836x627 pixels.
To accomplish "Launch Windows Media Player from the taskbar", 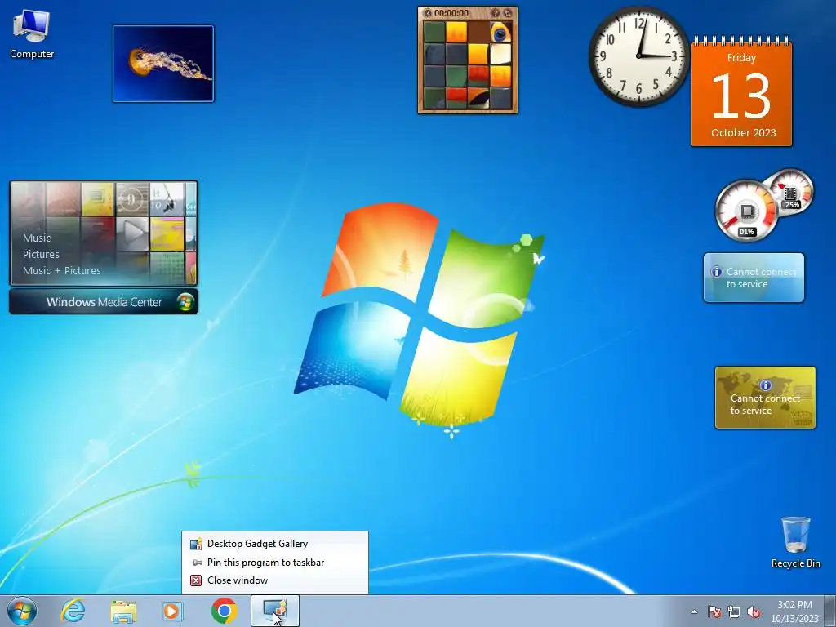I will tap(173, 611).
